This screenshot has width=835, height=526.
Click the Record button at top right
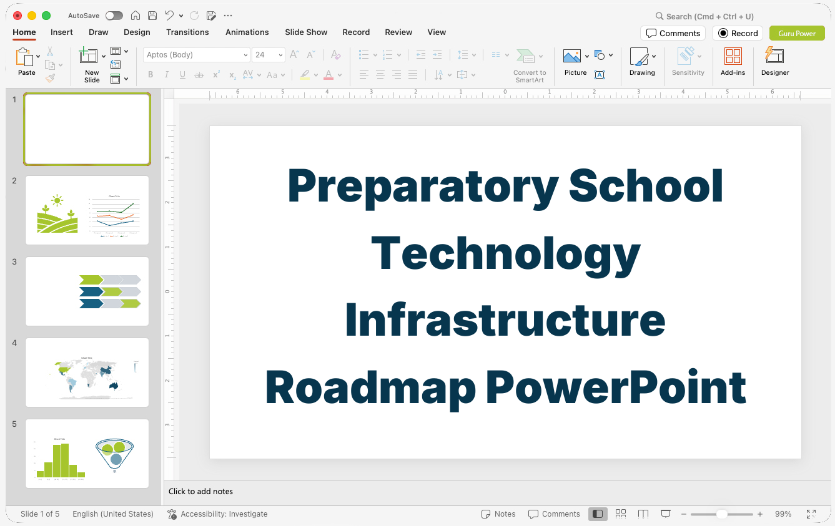[738, 33]
